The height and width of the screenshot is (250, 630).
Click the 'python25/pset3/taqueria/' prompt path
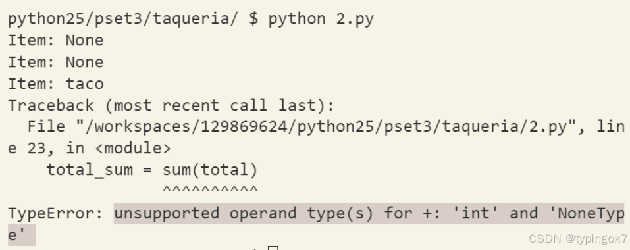click(x=123, y=19)
